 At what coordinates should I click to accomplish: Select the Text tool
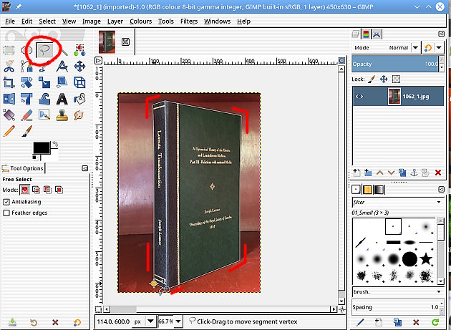(62, 99)
